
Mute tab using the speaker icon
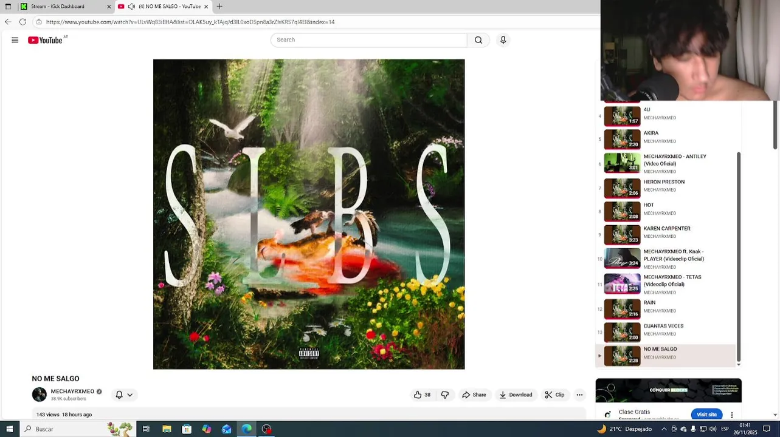coord(131,6)
